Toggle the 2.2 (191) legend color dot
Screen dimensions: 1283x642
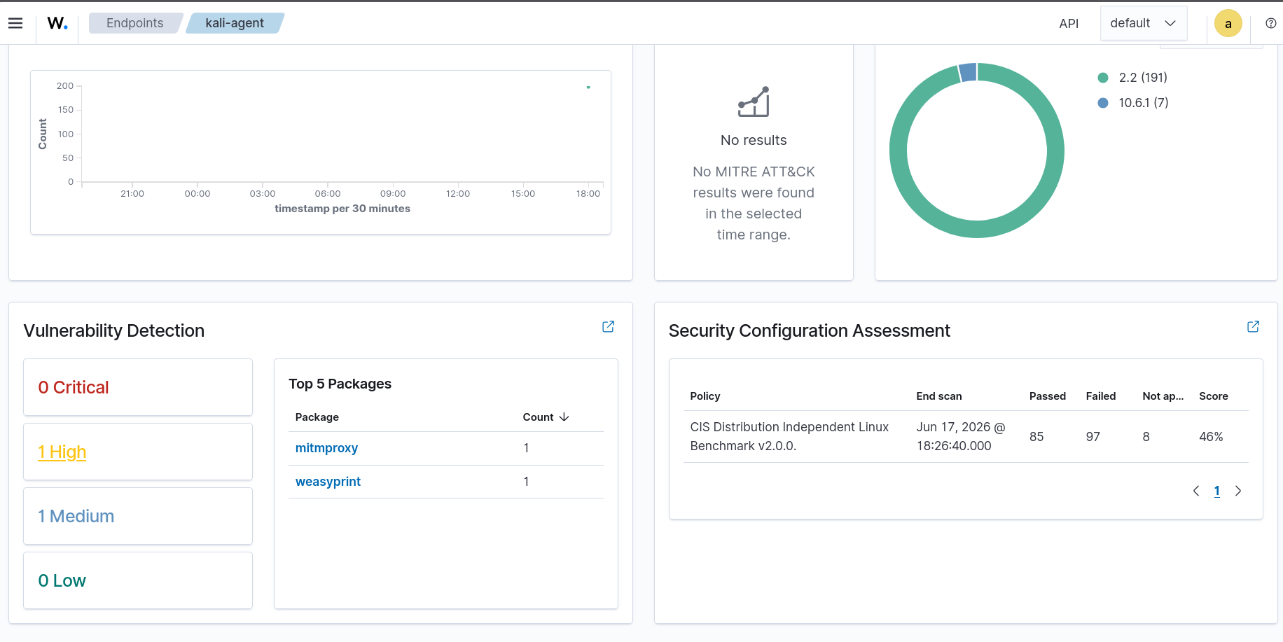[x=1103, y=78]
